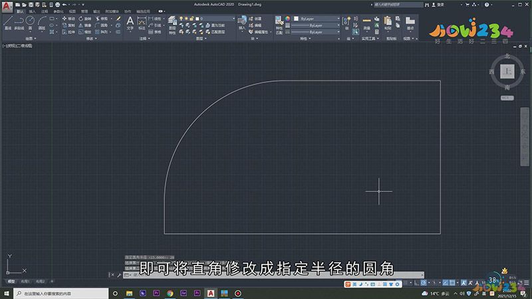Screen dimensions: 532x299
Task: Open Chrome from the taskbar
Action: coord(170,293)
